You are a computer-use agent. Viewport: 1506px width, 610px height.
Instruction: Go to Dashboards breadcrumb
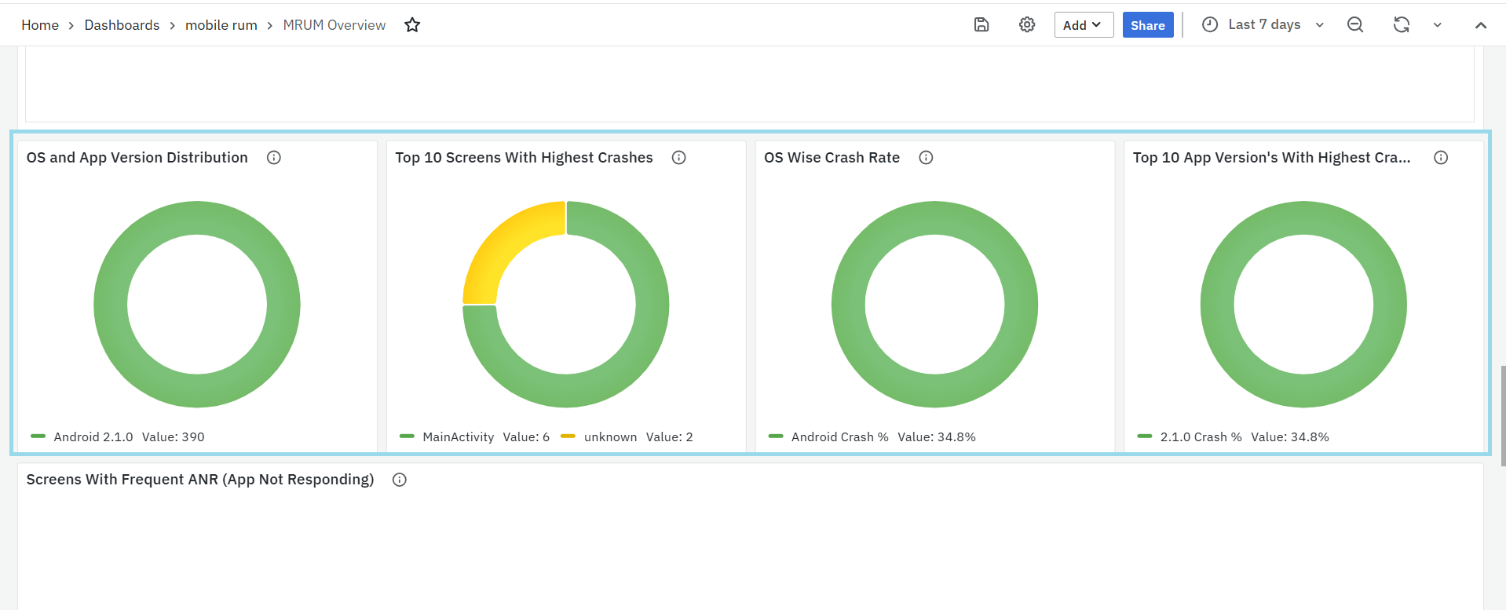122,25
